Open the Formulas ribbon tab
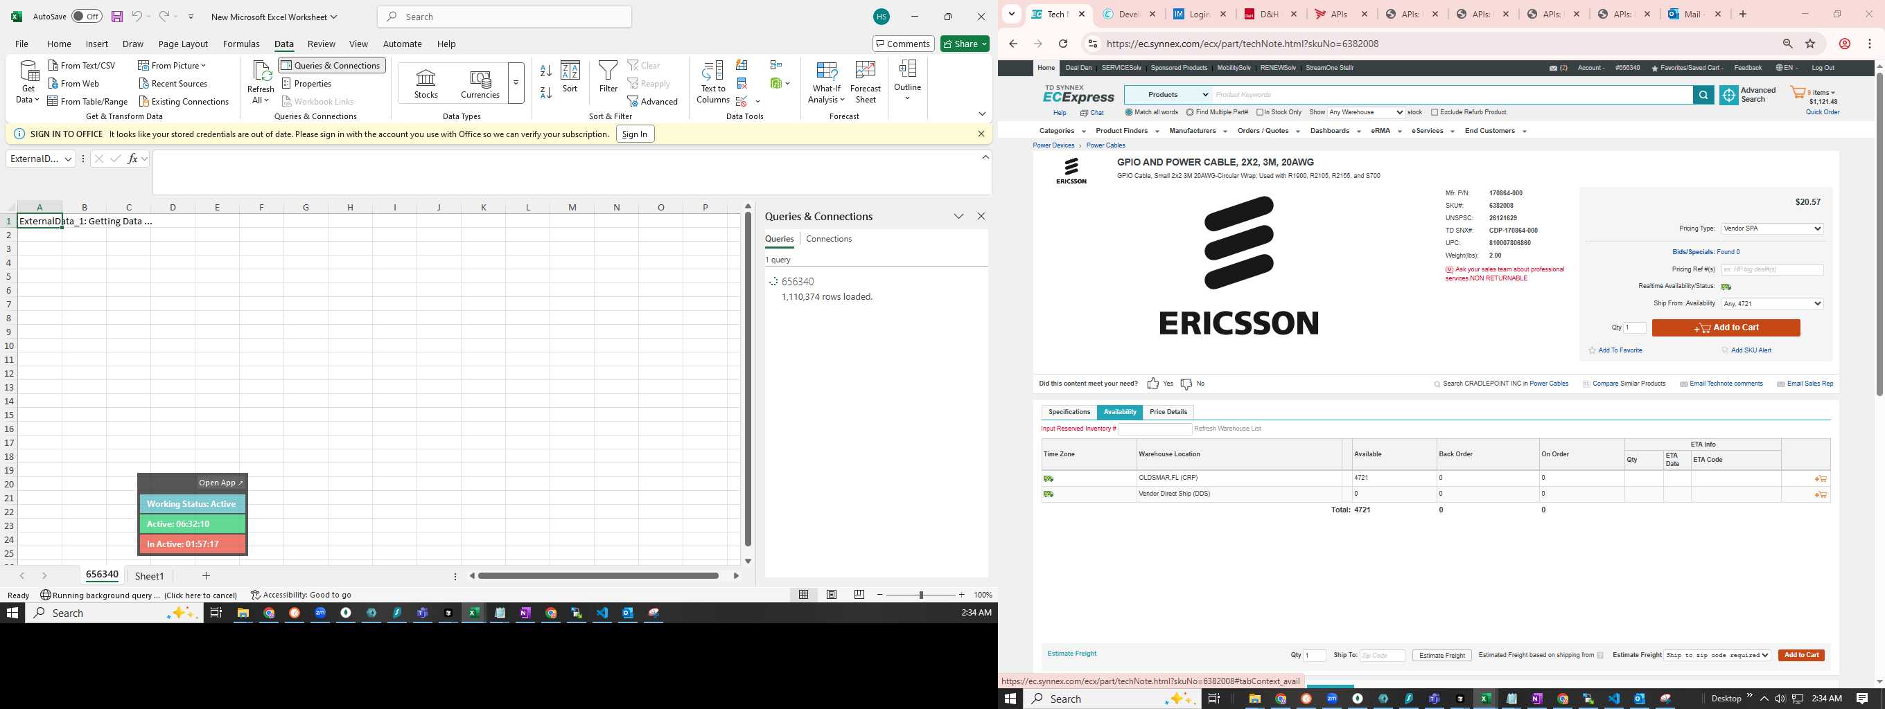 (x=240, y=44)
